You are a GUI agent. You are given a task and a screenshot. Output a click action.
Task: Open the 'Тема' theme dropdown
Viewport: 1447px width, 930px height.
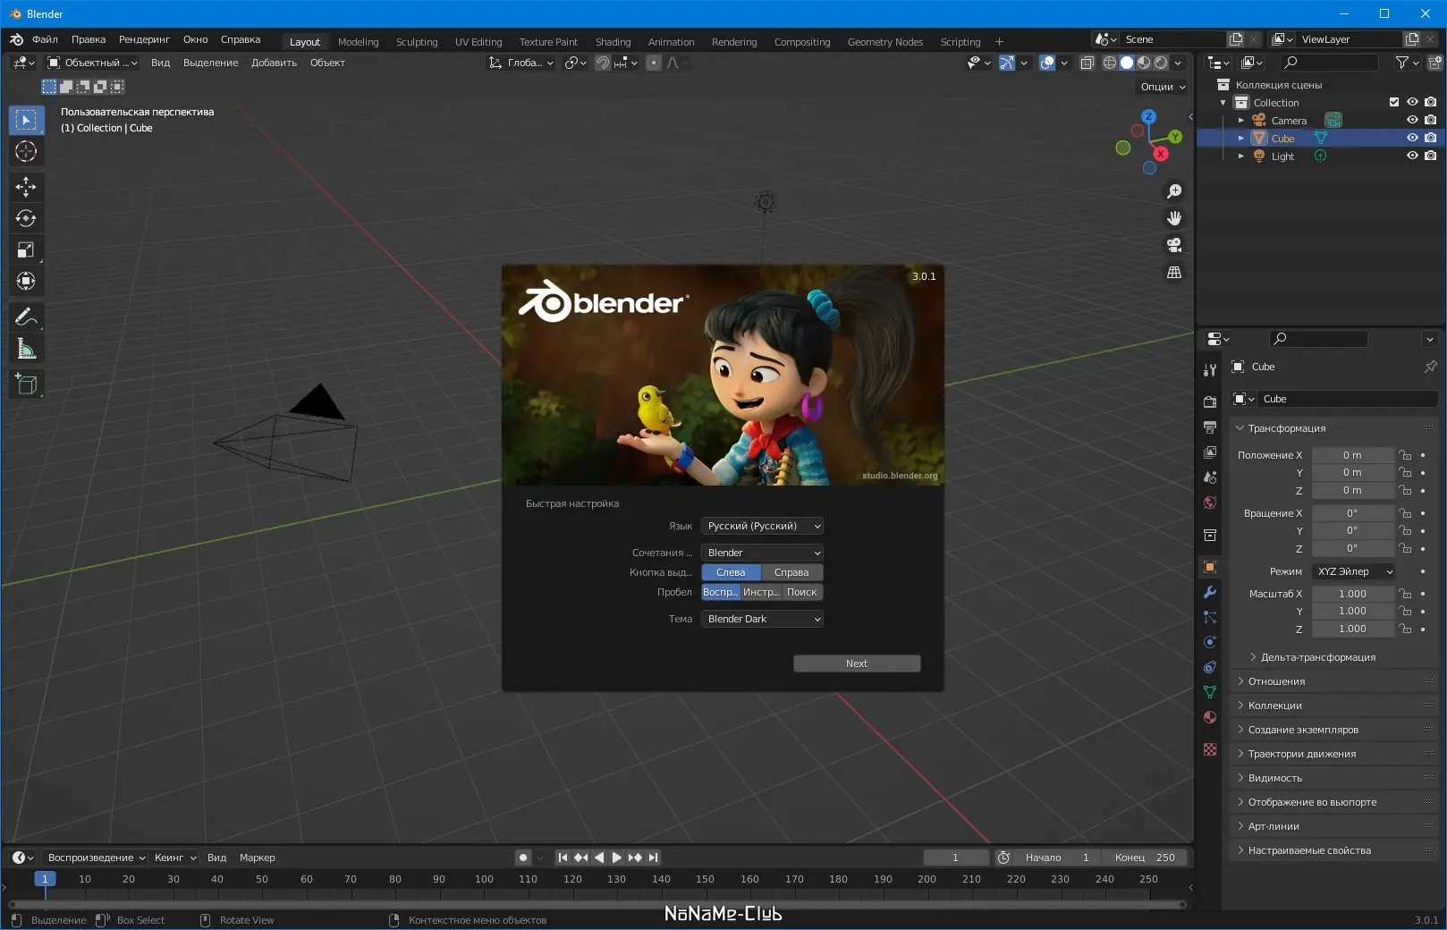pos(762,619)
